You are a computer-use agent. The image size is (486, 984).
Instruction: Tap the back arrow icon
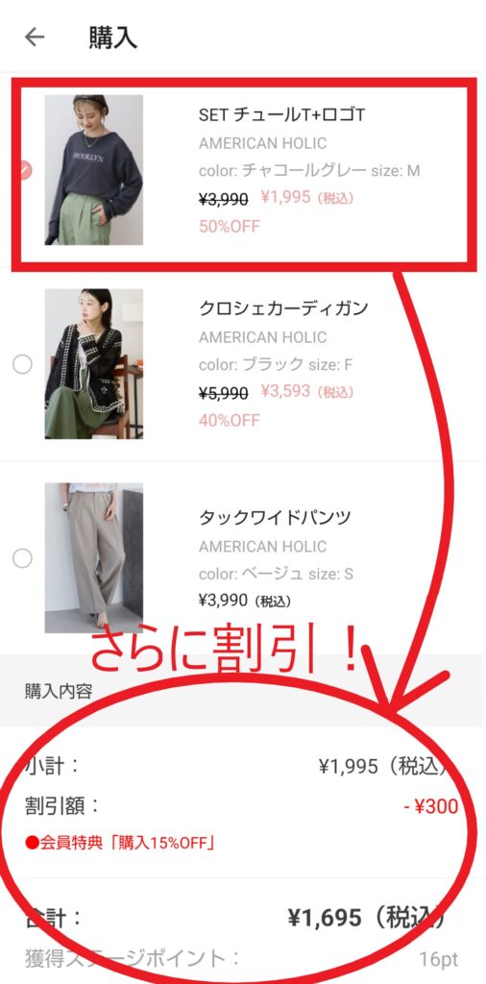coord(35,37)
